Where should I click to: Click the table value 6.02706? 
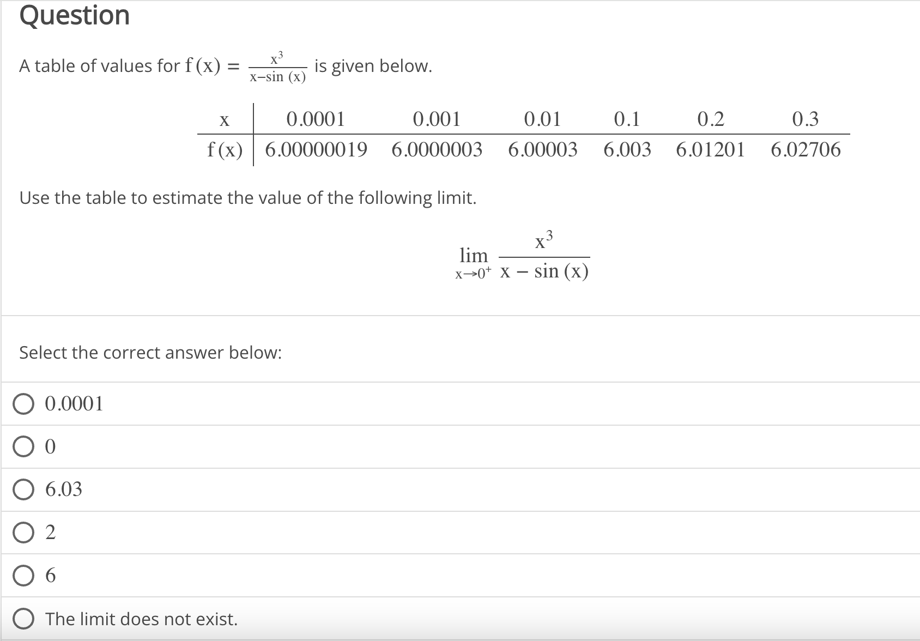(806, 150)
